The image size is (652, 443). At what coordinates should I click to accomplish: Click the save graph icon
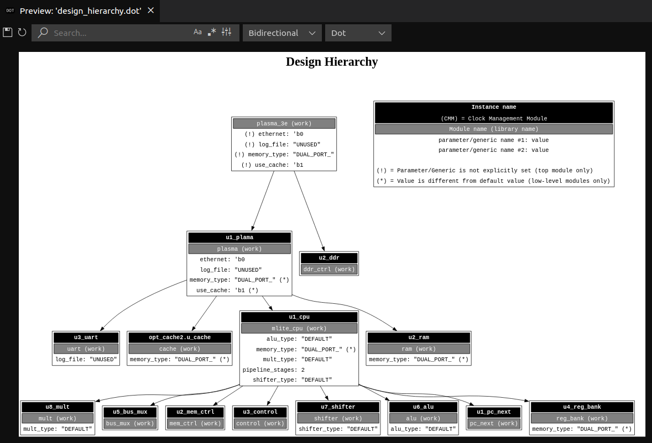tap(7, 32)
